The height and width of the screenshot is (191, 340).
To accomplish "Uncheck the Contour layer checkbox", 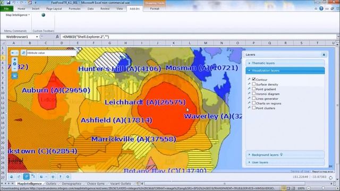I will pos(254,79).
